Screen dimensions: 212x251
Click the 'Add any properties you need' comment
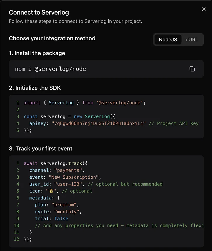click(x=119, y=225)
